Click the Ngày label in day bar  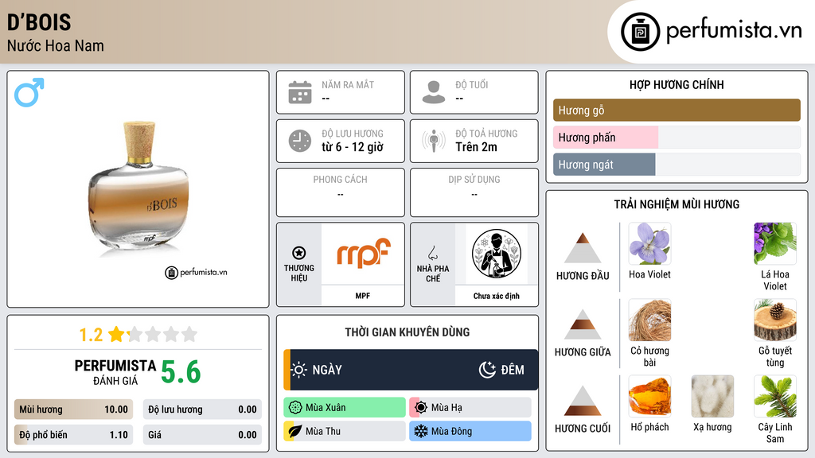327,370
